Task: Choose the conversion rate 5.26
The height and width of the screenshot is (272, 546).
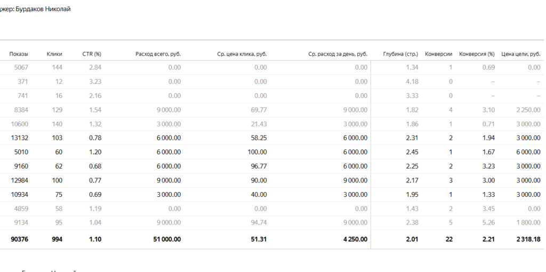Action: [488, 222]
